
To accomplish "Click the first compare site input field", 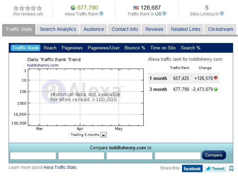I will [x=33, y=156].
